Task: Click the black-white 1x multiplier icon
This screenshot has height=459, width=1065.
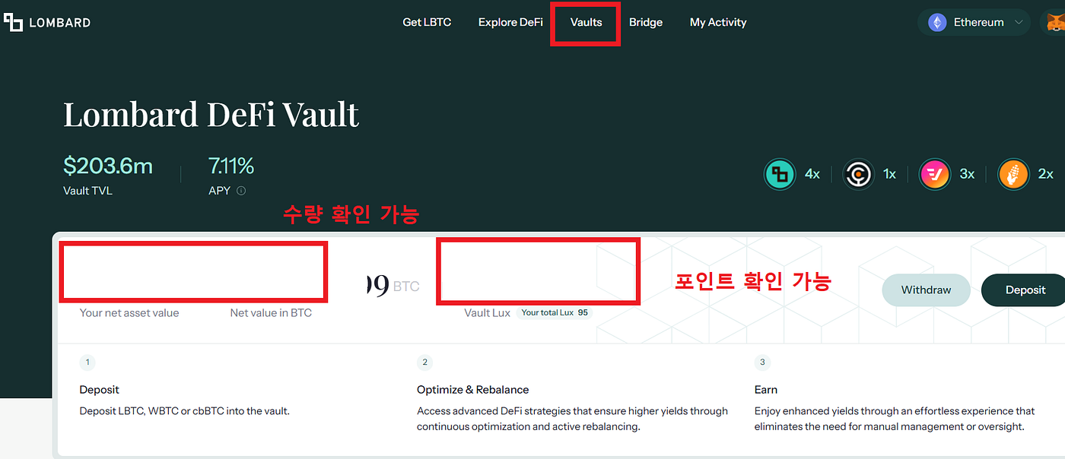Action: coord(858,174)
